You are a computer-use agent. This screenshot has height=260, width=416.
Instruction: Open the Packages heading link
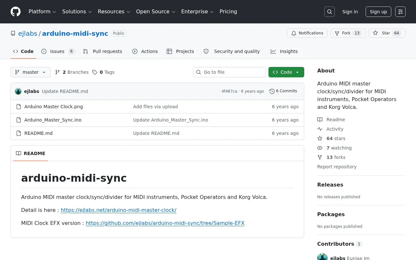click(x=331, y=214)
